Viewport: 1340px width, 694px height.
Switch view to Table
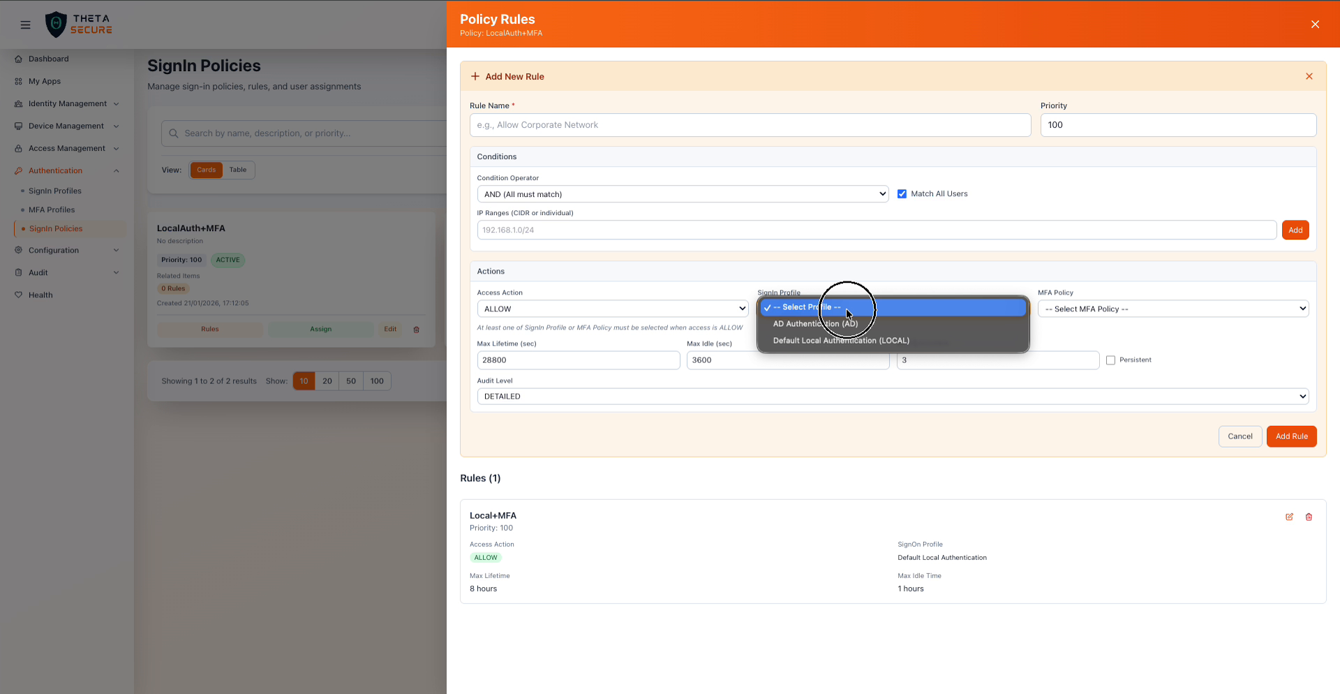coord(237,170)
